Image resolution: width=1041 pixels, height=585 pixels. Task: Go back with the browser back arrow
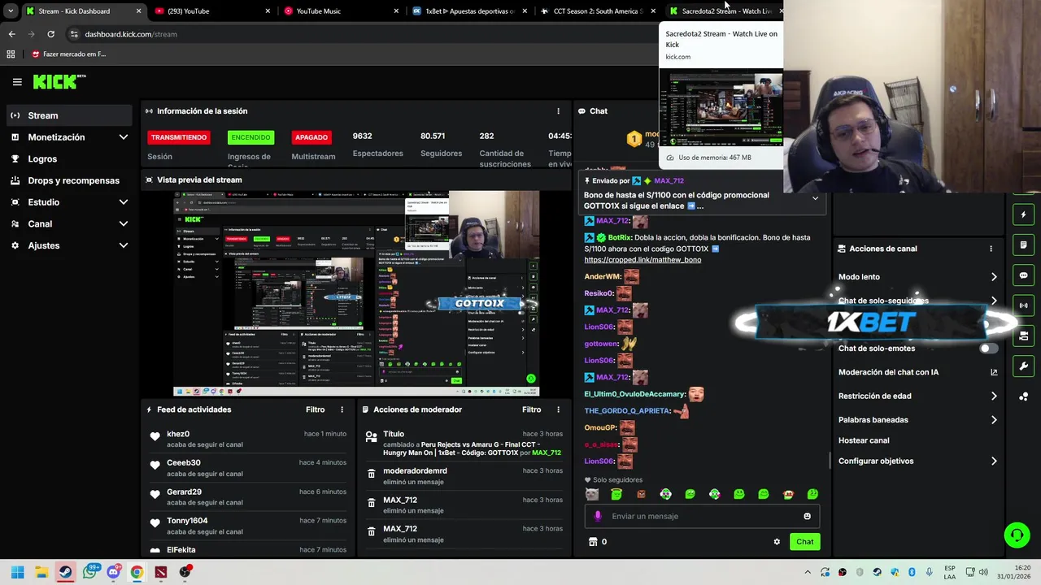click(x=11, y=34)
